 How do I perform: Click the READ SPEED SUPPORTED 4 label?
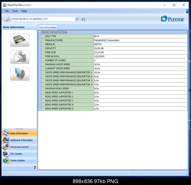point(59,105)
